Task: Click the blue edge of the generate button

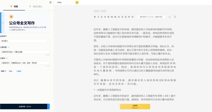Action: pyautogui.click(x=48, y=107)
